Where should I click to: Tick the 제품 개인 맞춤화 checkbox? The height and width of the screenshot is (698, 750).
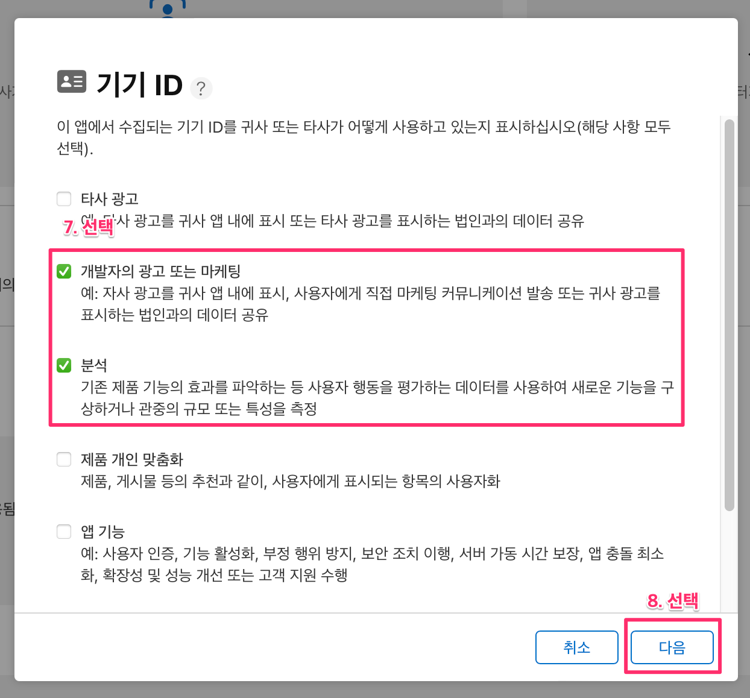pos(64,459)
